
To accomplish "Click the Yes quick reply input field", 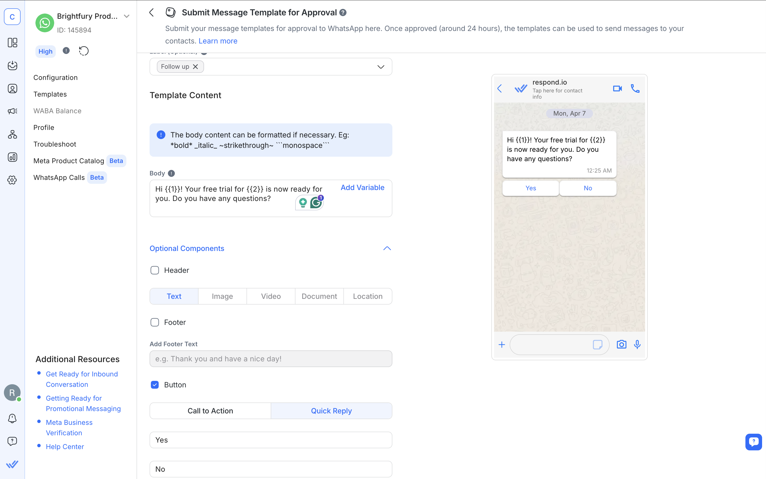I will point(271,440).
